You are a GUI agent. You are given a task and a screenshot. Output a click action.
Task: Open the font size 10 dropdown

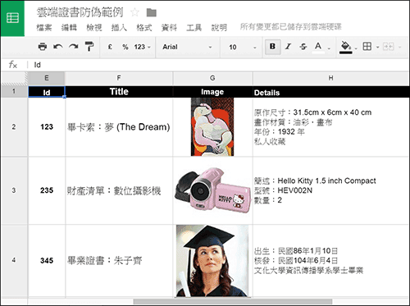[243, 47]
